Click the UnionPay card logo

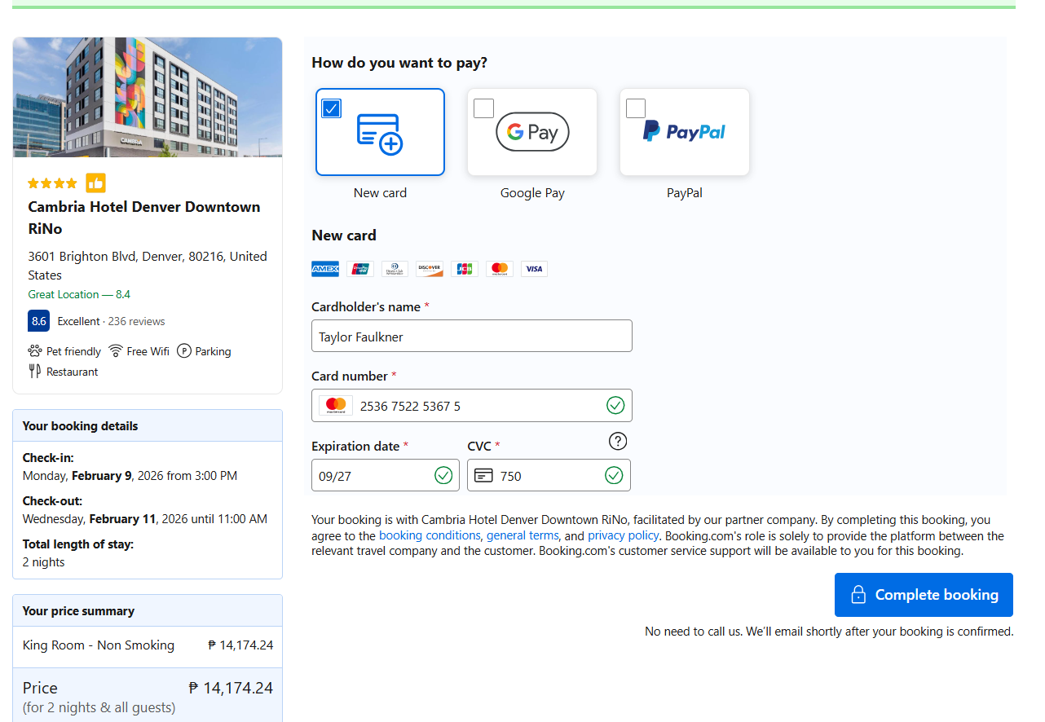360,269
